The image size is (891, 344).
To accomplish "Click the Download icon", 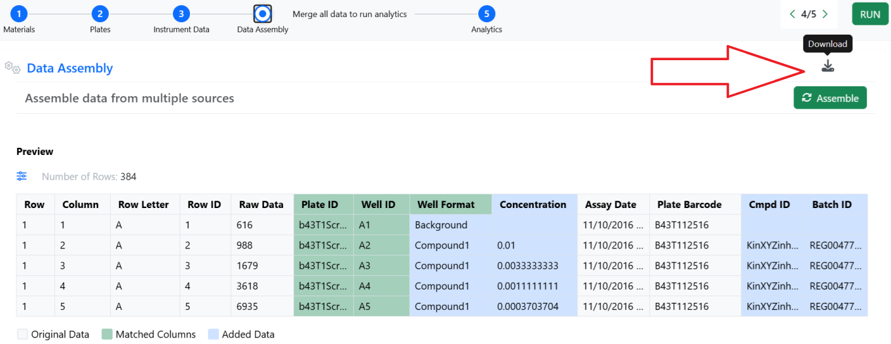I will coord(827,66).
